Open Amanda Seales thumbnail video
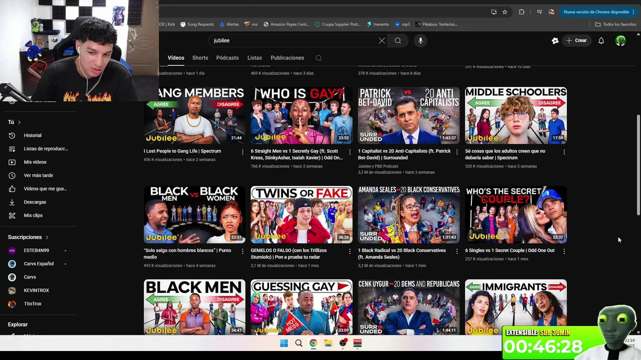The width and height of the screenshot is (641, 360). click(409, 214)
